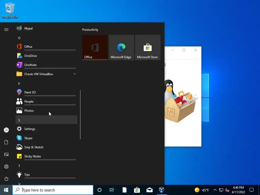260x195 pixels.
Task: Open Settings from the app list
Action: point(46,129)
